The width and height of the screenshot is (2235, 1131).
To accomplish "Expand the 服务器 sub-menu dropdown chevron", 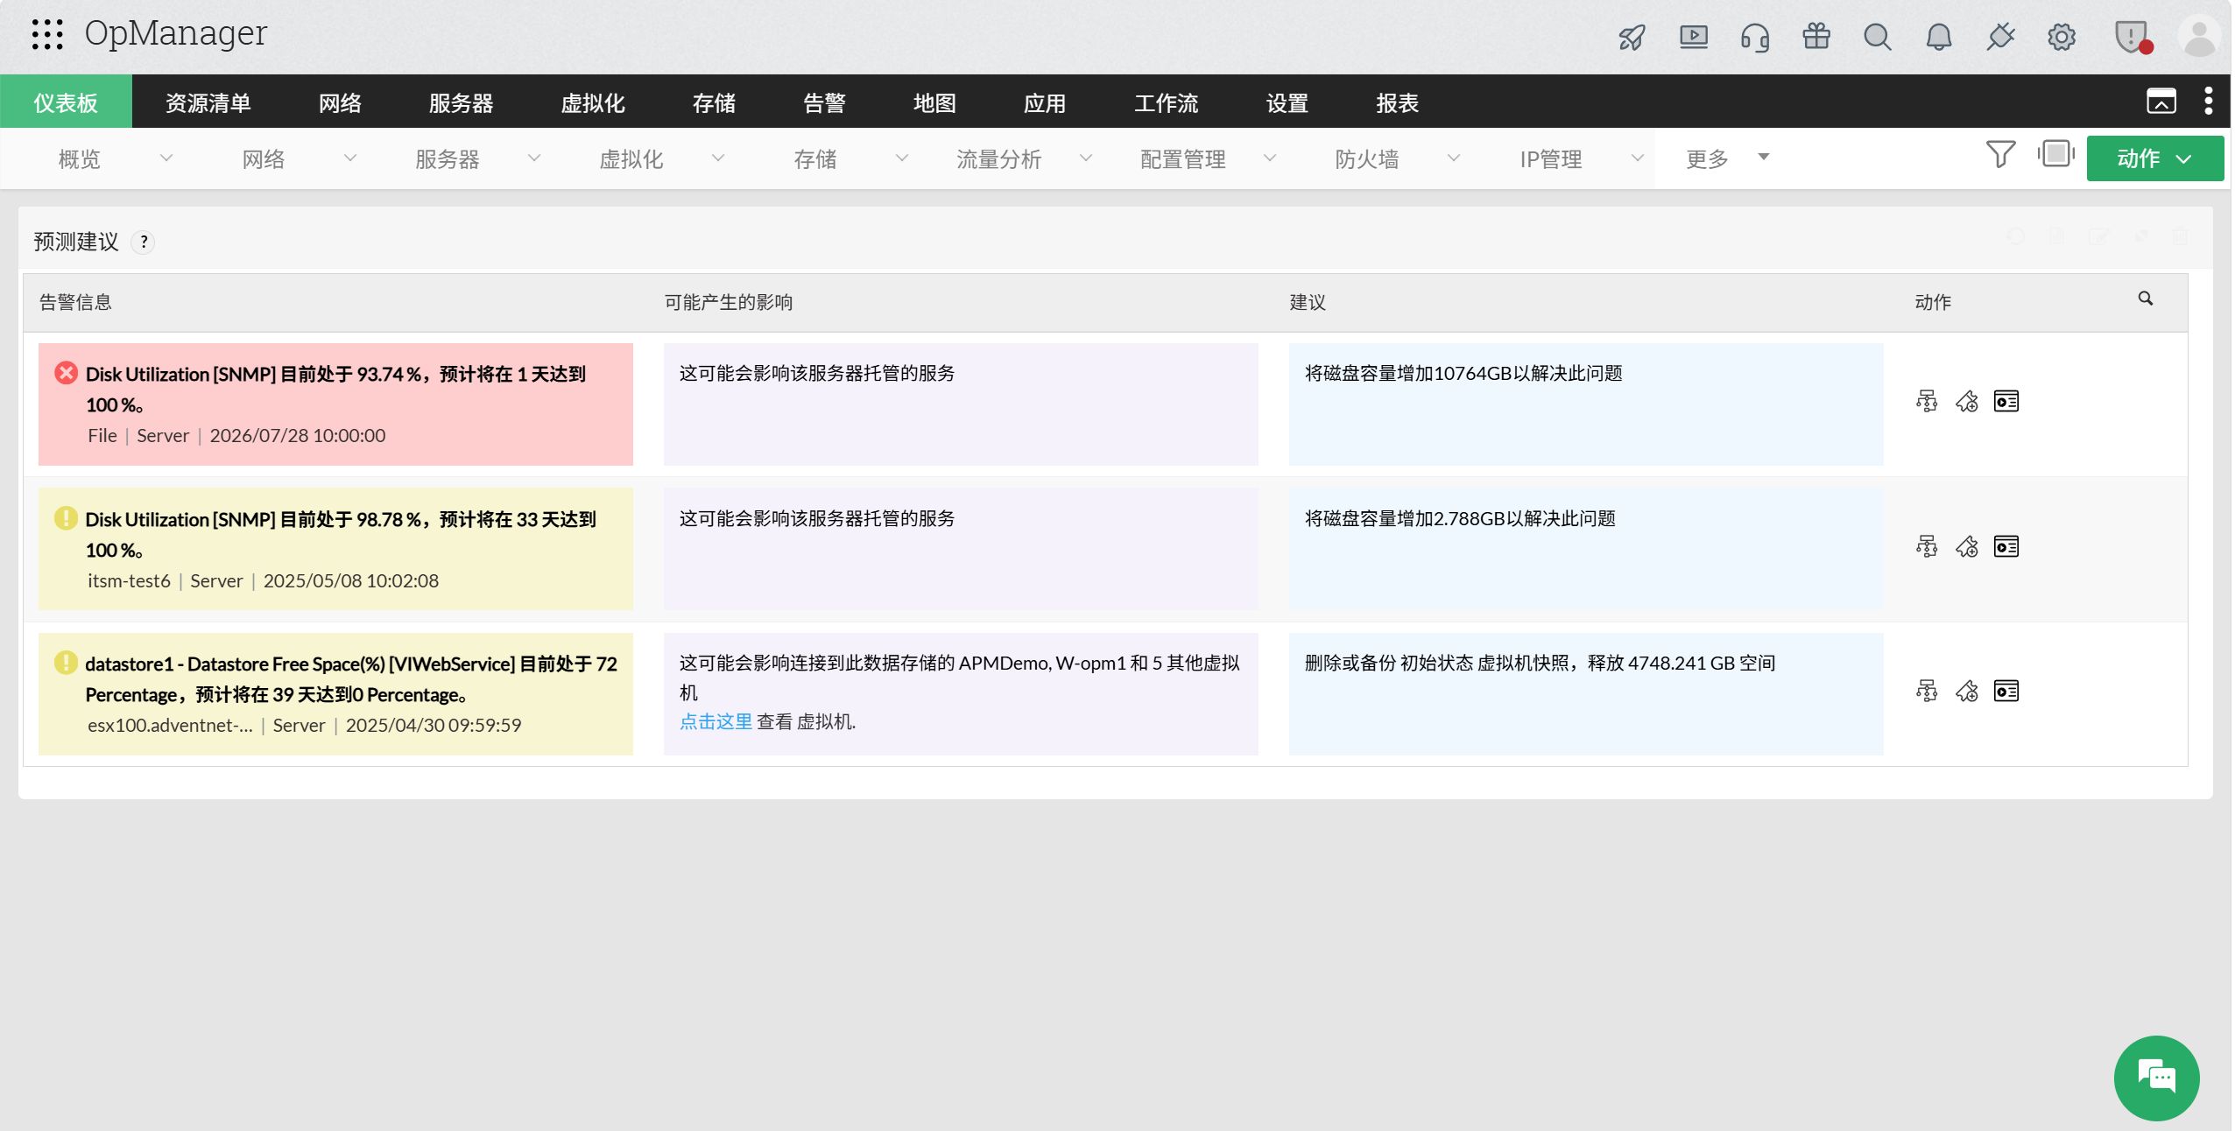I will click(x=533, y=158).
